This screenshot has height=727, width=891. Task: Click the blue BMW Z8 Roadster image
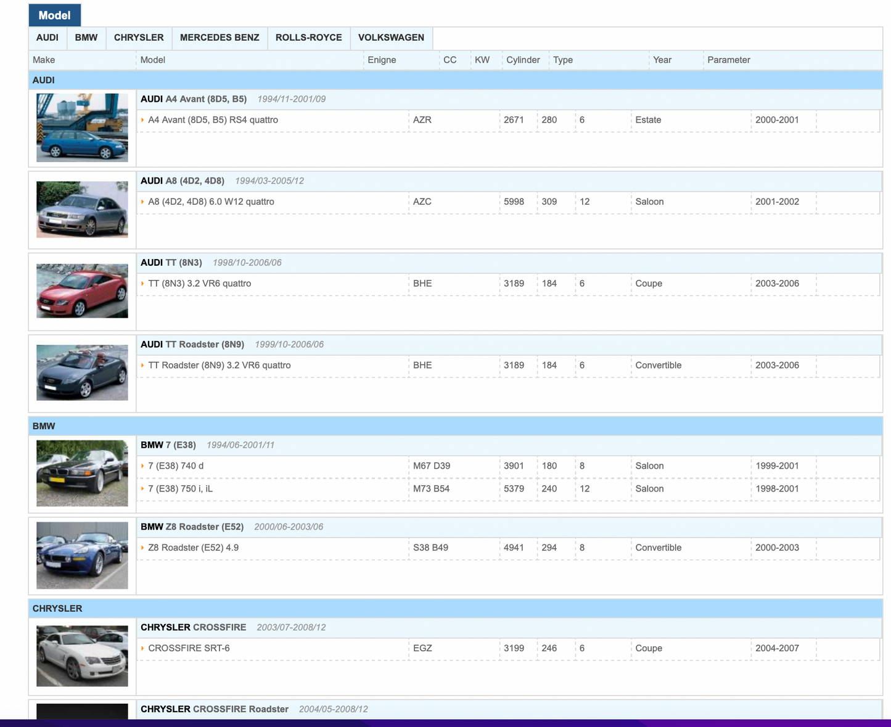(82, 556)
